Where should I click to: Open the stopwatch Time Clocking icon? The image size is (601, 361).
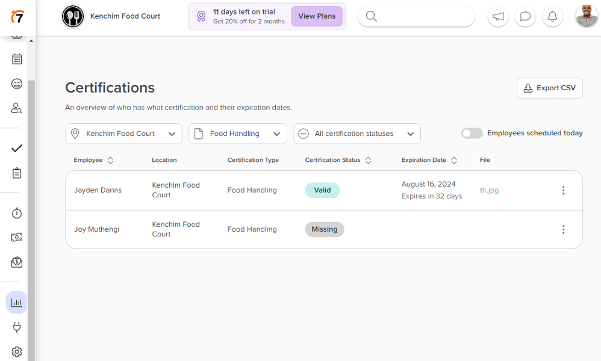(17, 213)
